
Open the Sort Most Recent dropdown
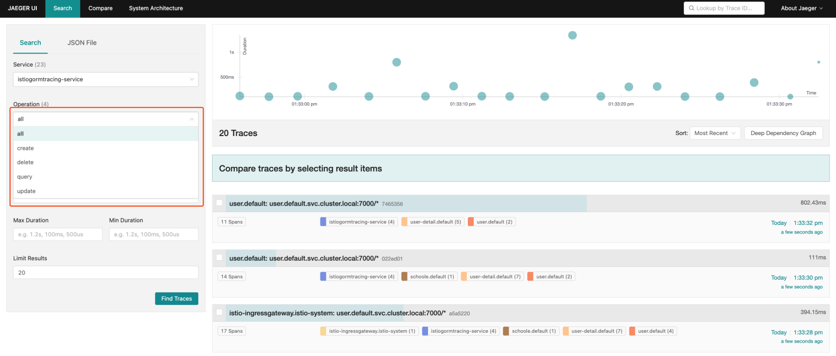point(715,133)
